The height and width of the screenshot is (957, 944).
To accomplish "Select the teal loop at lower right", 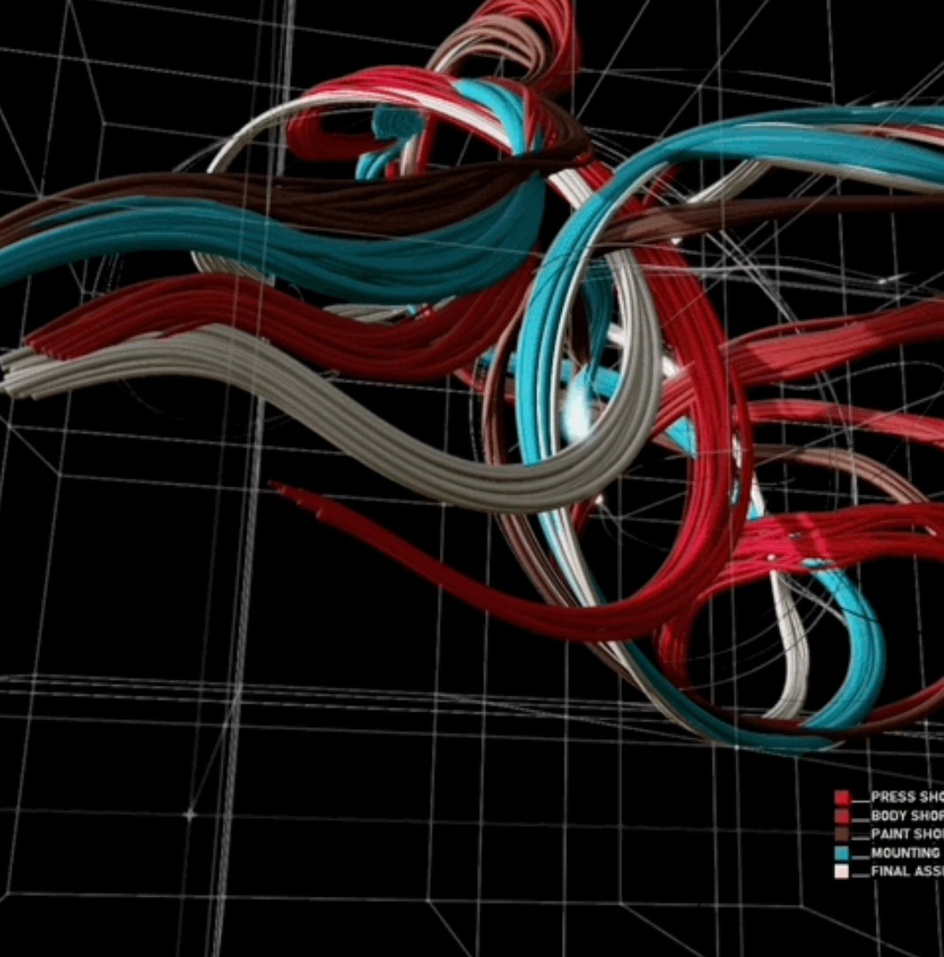I will click(x=864, y=656).
